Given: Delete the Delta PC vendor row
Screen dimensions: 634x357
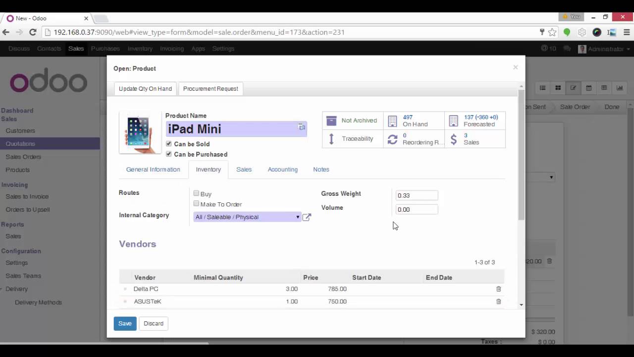Looking at the screenshot, I should point(499,289).
